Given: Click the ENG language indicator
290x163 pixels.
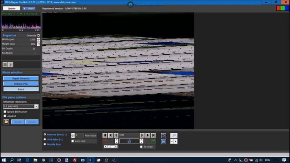Looking at the screenshot, I should pyautogui.click(x=267, y=160).
